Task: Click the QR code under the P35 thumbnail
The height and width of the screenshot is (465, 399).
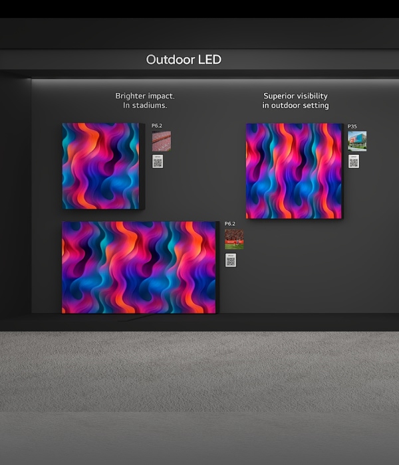Action: pos(353,161)
